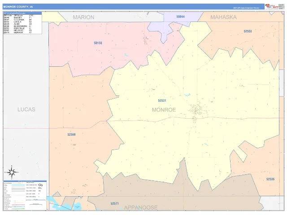The image size is (287, 215).
Task: Click the MONROE county label
Action: tap(164, 110)
